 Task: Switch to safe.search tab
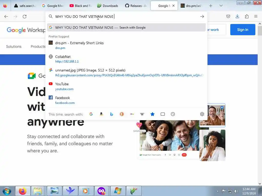click(25, 6)
